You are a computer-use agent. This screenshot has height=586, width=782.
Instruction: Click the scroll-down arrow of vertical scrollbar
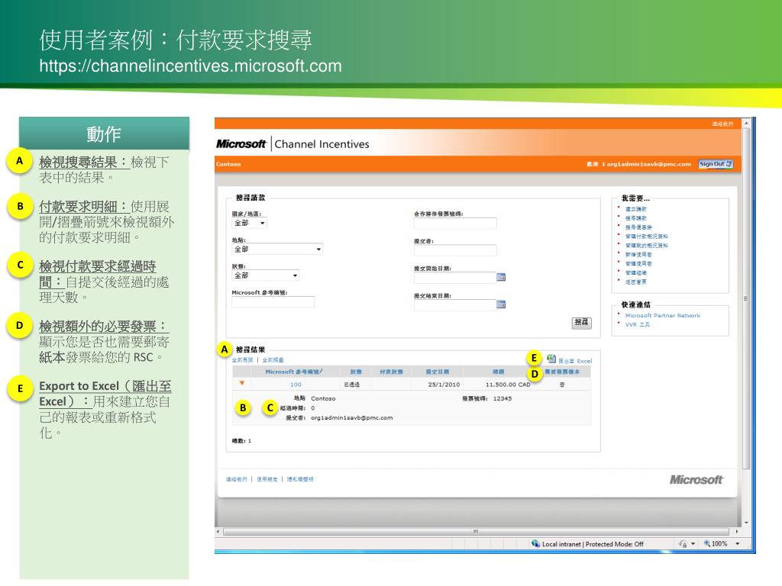(x=746, y=523)
